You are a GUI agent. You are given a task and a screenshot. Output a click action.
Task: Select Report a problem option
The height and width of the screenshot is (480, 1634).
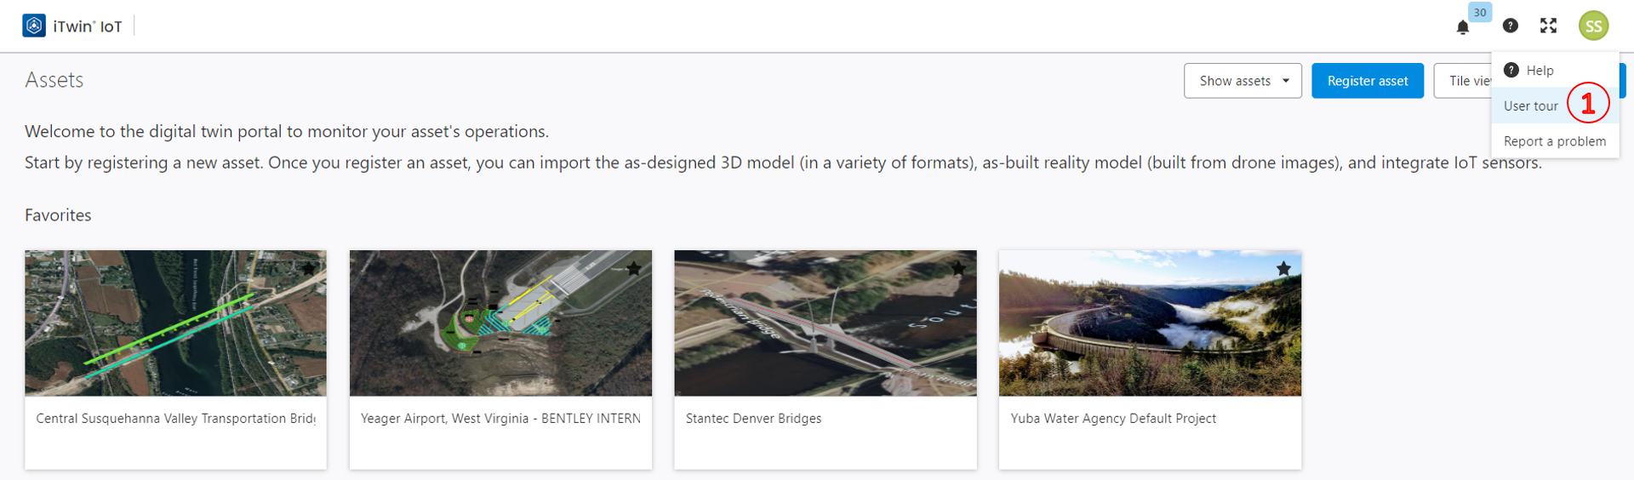(x=1554, y=141)
